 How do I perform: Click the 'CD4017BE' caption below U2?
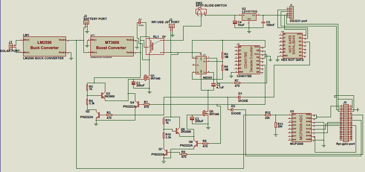coord(245,76)
